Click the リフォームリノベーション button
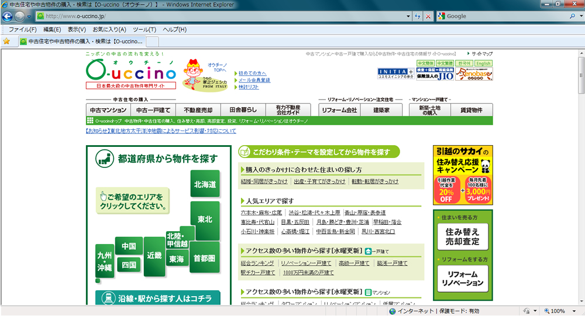 click(x=463, y=279)
